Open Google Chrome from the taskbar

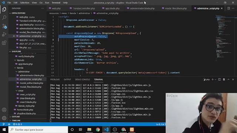[x=98, y=130]
